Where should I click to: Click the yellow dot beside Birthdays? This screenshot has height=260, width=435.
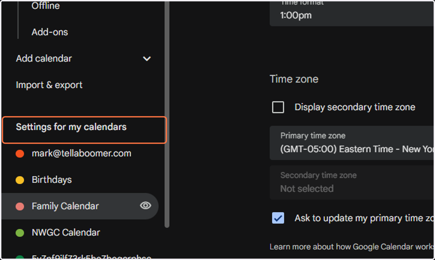pos(20,180)
